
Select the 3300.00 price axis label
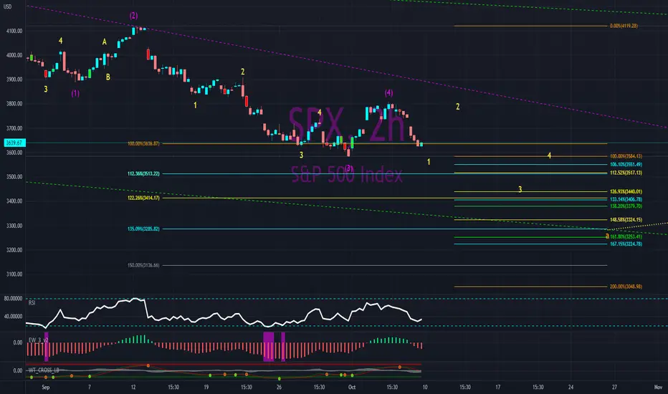tap(14, 226)
